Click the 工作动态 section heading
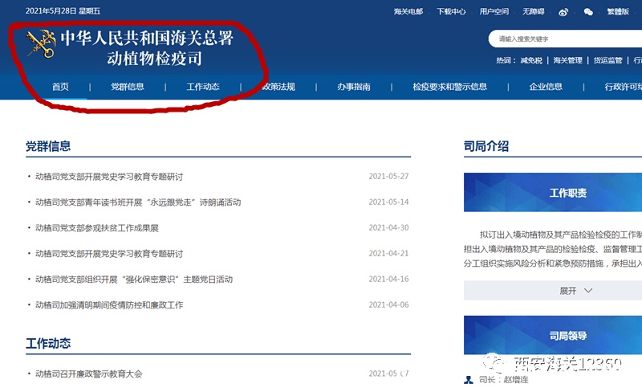Image resolution: width=642 pixels, height=392 pixels. [x=48, y=343]
